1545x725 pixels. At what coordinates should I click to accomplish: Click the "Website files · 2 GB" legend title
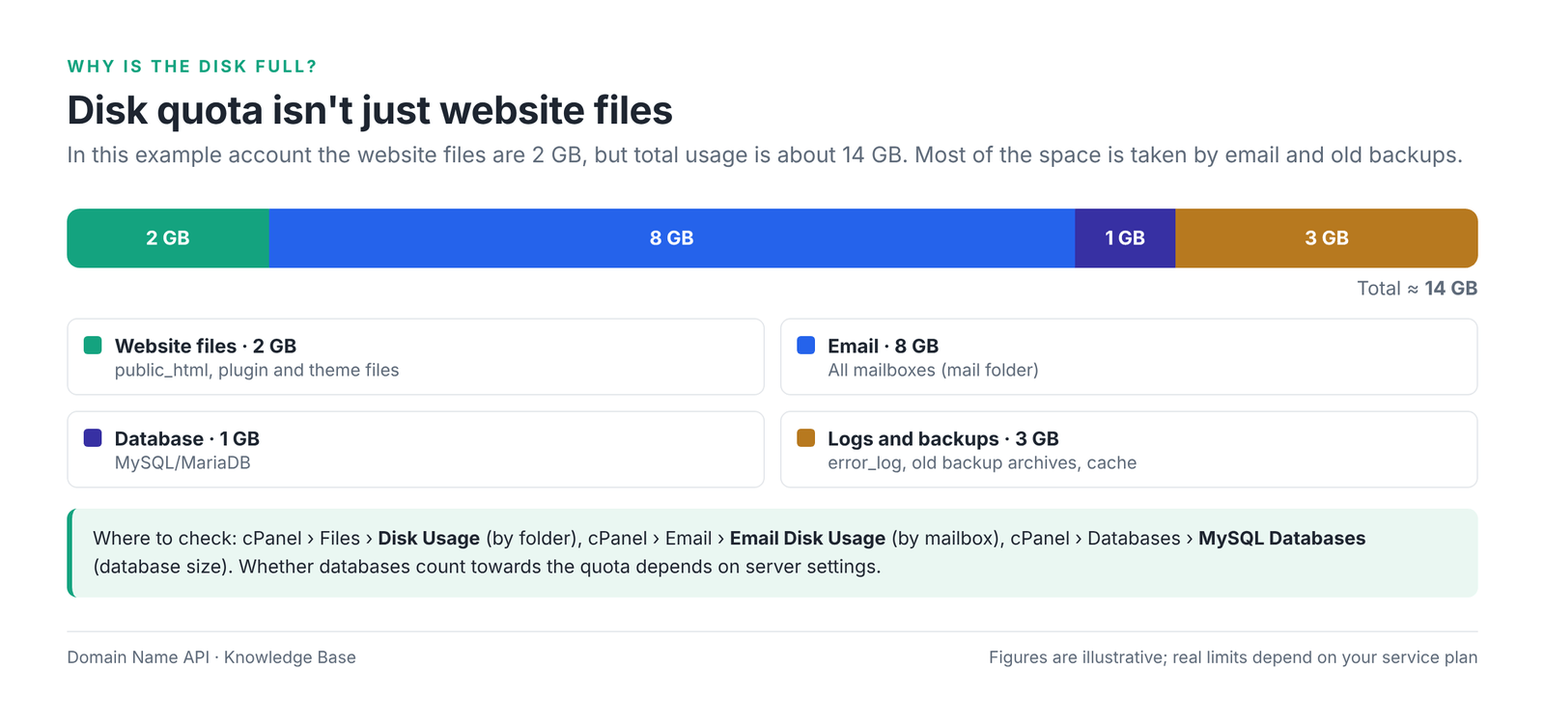[x=206, y=346]
